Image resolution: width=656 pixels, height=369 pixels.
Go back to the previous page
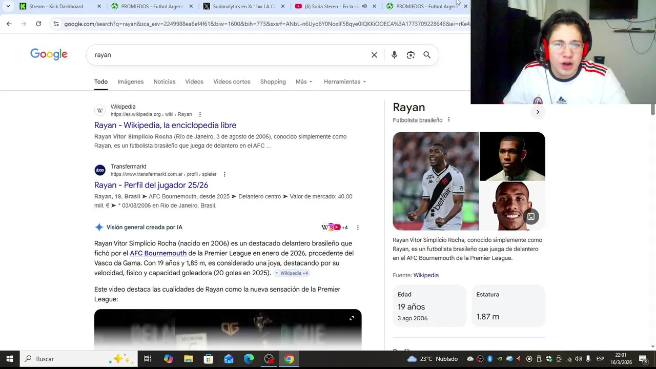[x=9, y=24]
